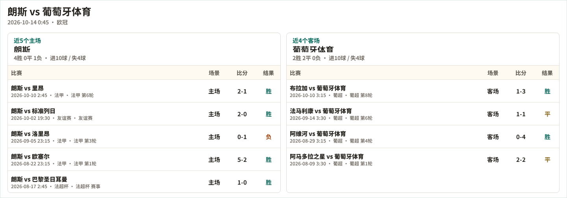Open the 阿维河 vs 葡萄牙体育 match row
Viewport: 567px width, 198px height.
point(423,137)
